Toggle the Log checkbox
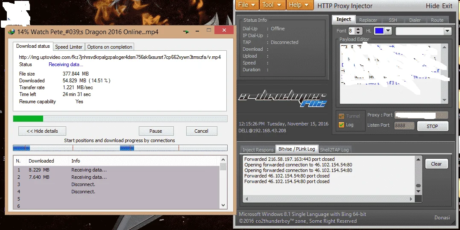Viewport: 460px width, 230px height. point(341,125)
